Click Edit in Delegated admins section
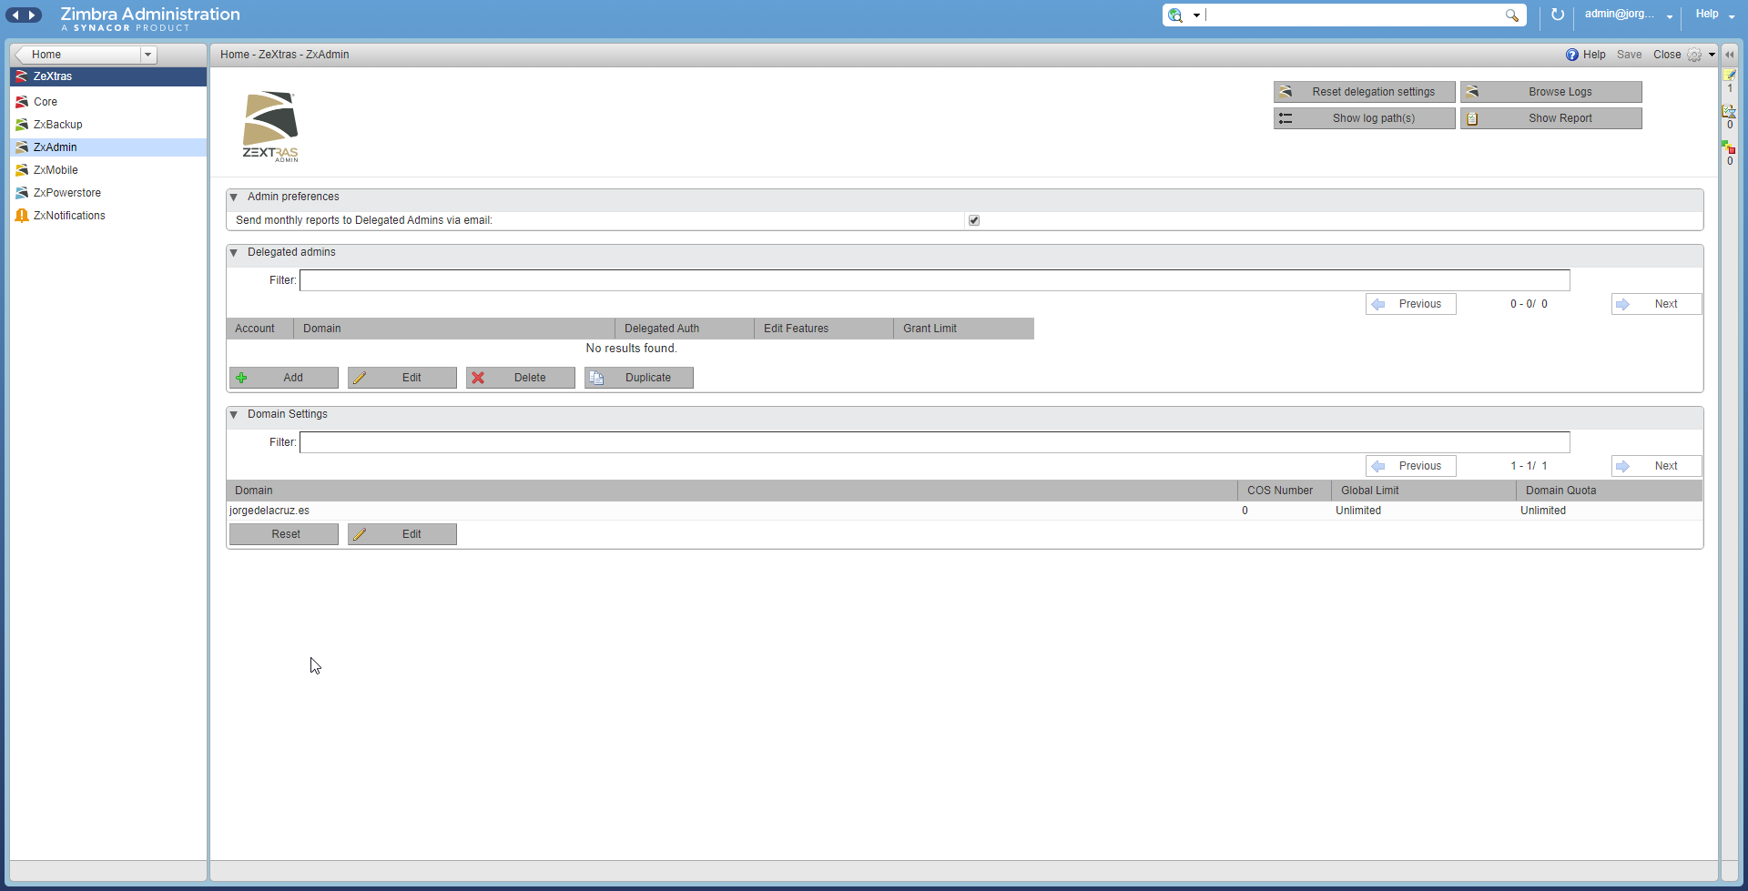The height and width of the screenshot is (891, 1748). click(x=402, y=378)
